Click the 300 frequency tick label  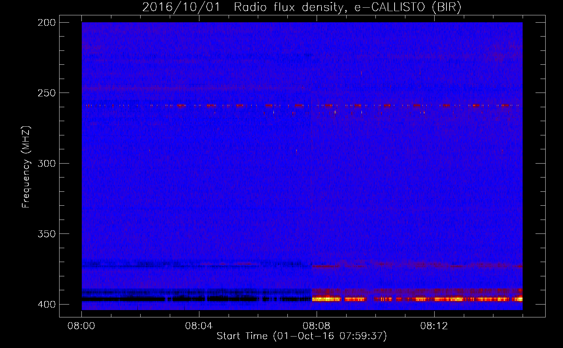click(x=46, y=163)
